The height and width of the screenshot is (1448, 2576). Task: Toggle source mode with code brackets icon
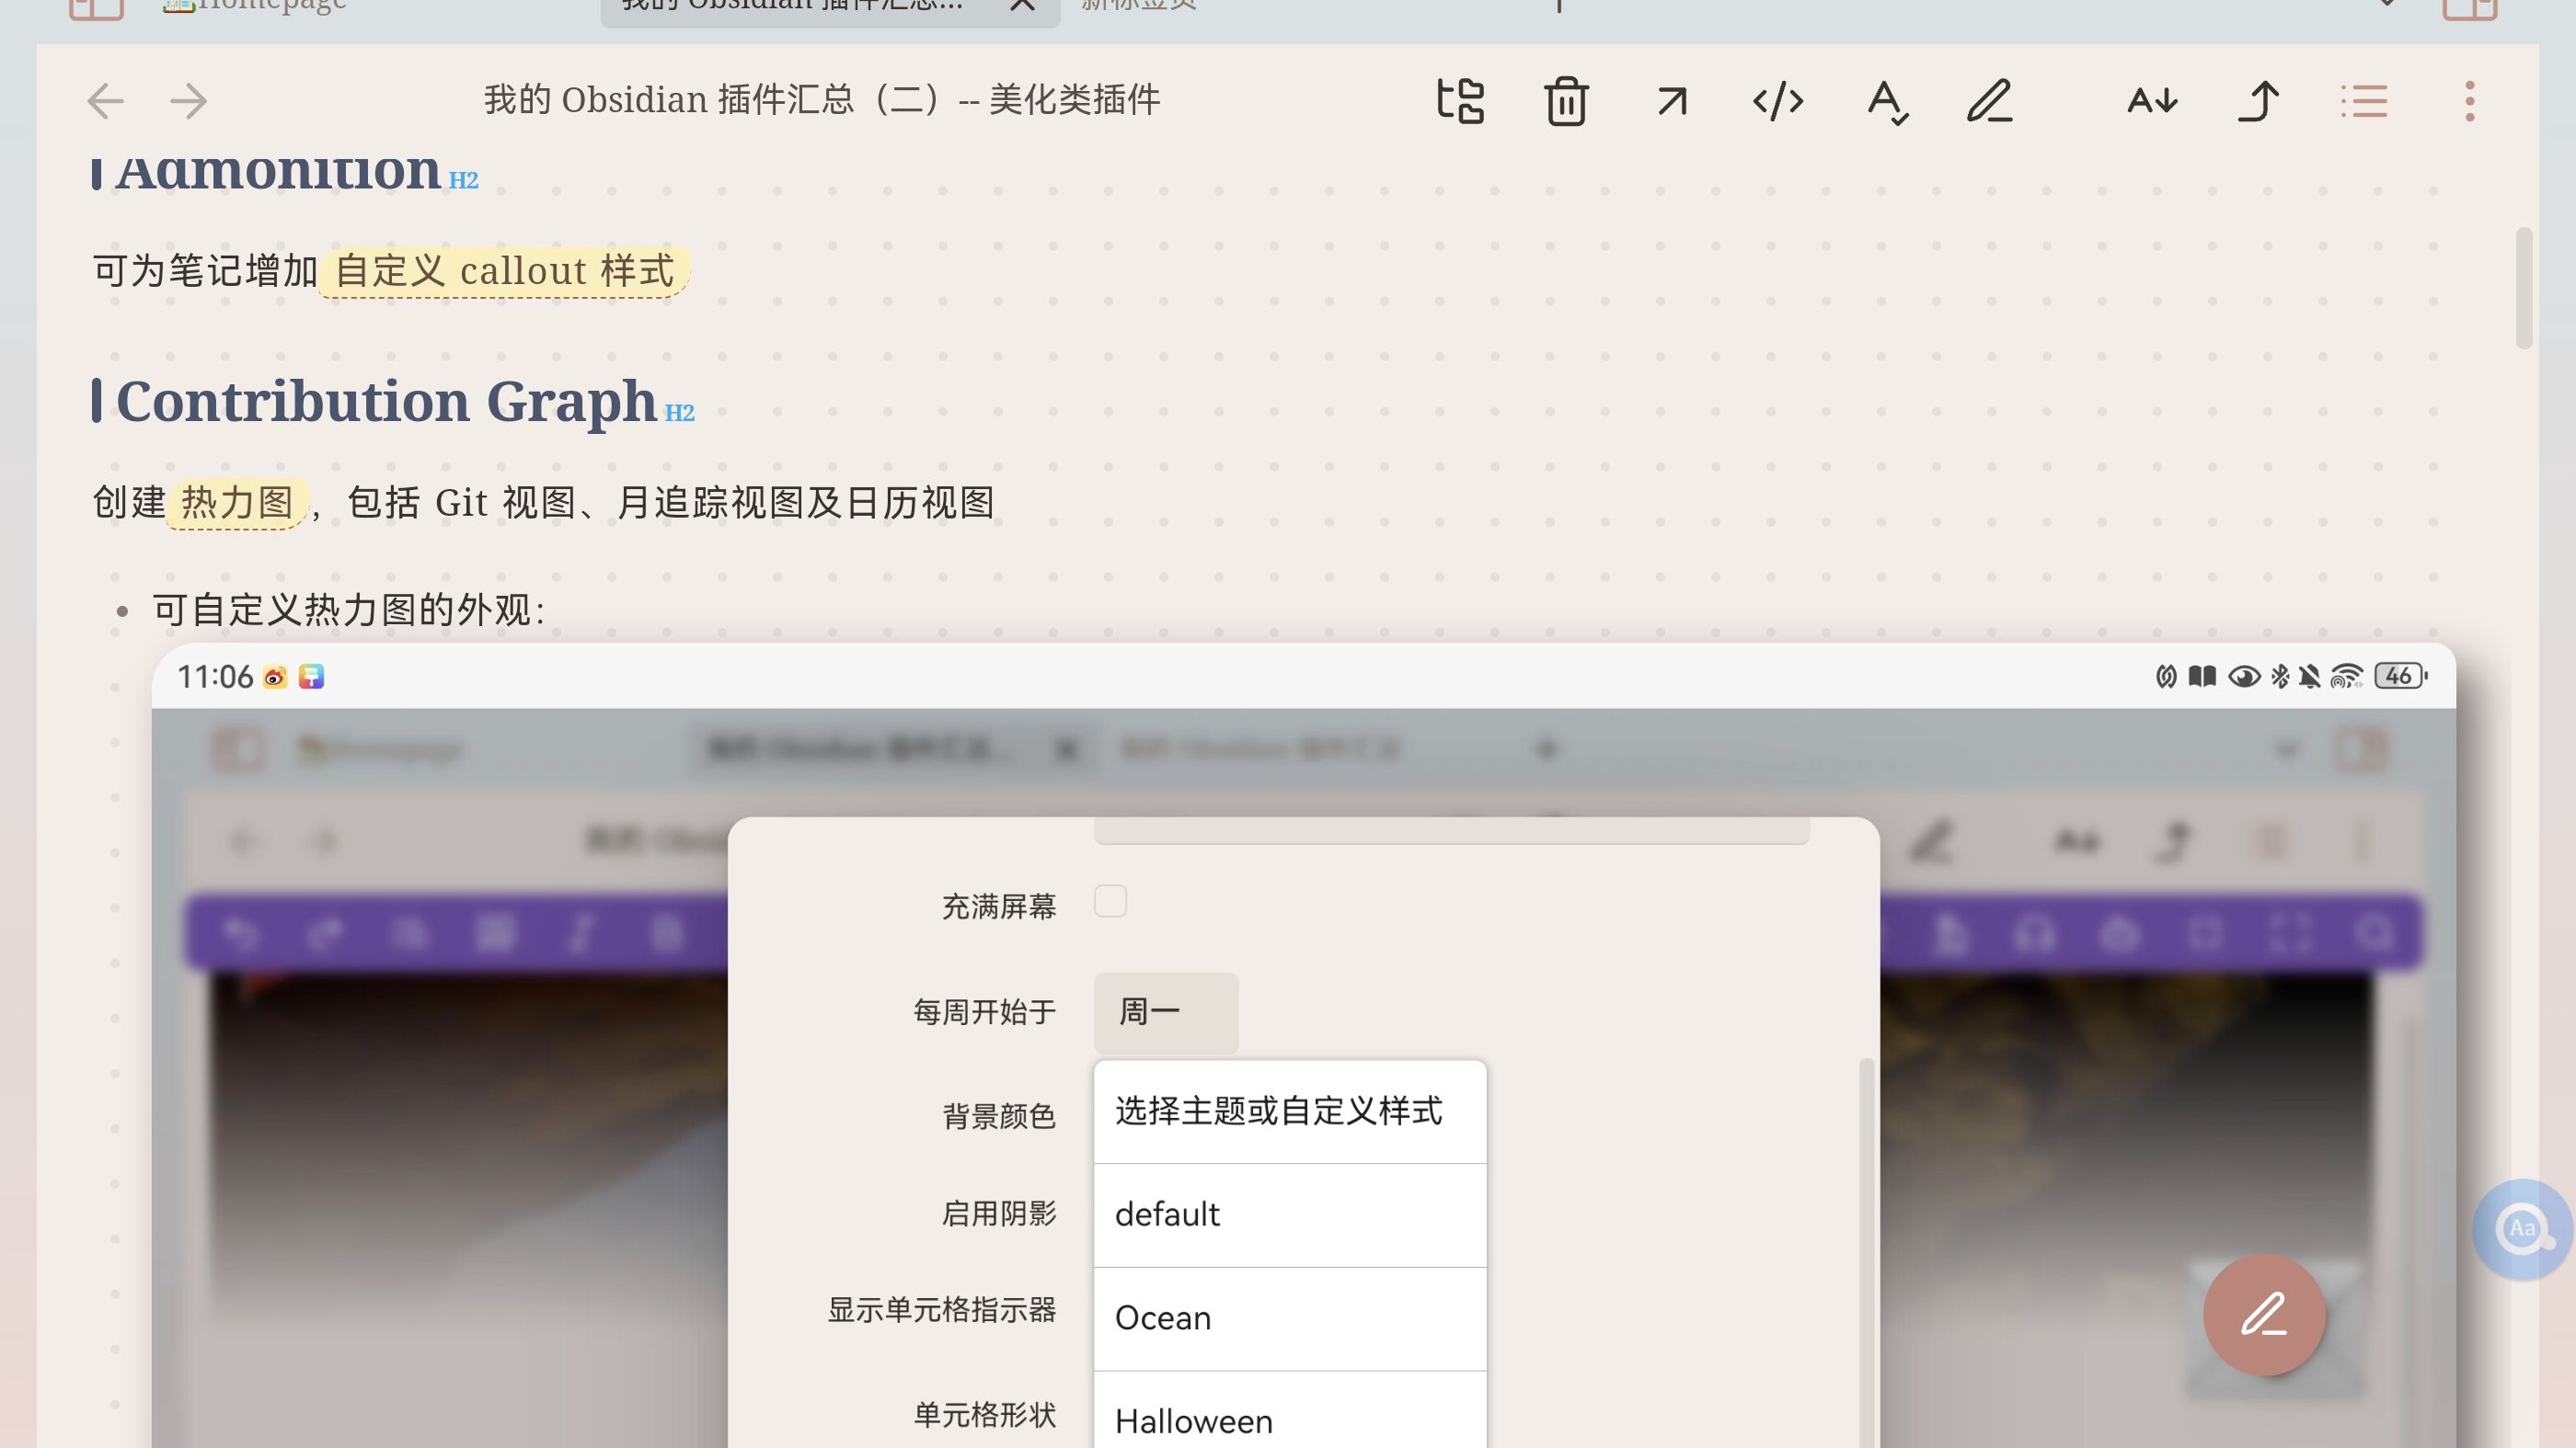tap(1778, 101)
